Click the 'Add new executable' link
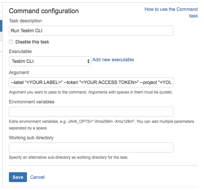The width and height of the screenshot is (204, 190). tap(113, 60)
